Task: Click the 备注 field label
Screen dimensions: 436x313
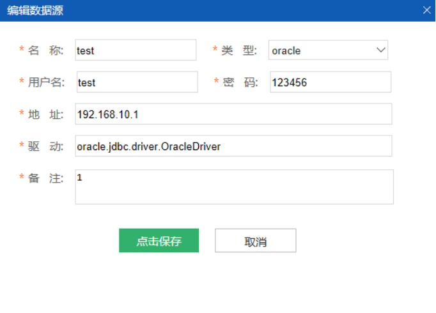Action: tap(45, 178)
